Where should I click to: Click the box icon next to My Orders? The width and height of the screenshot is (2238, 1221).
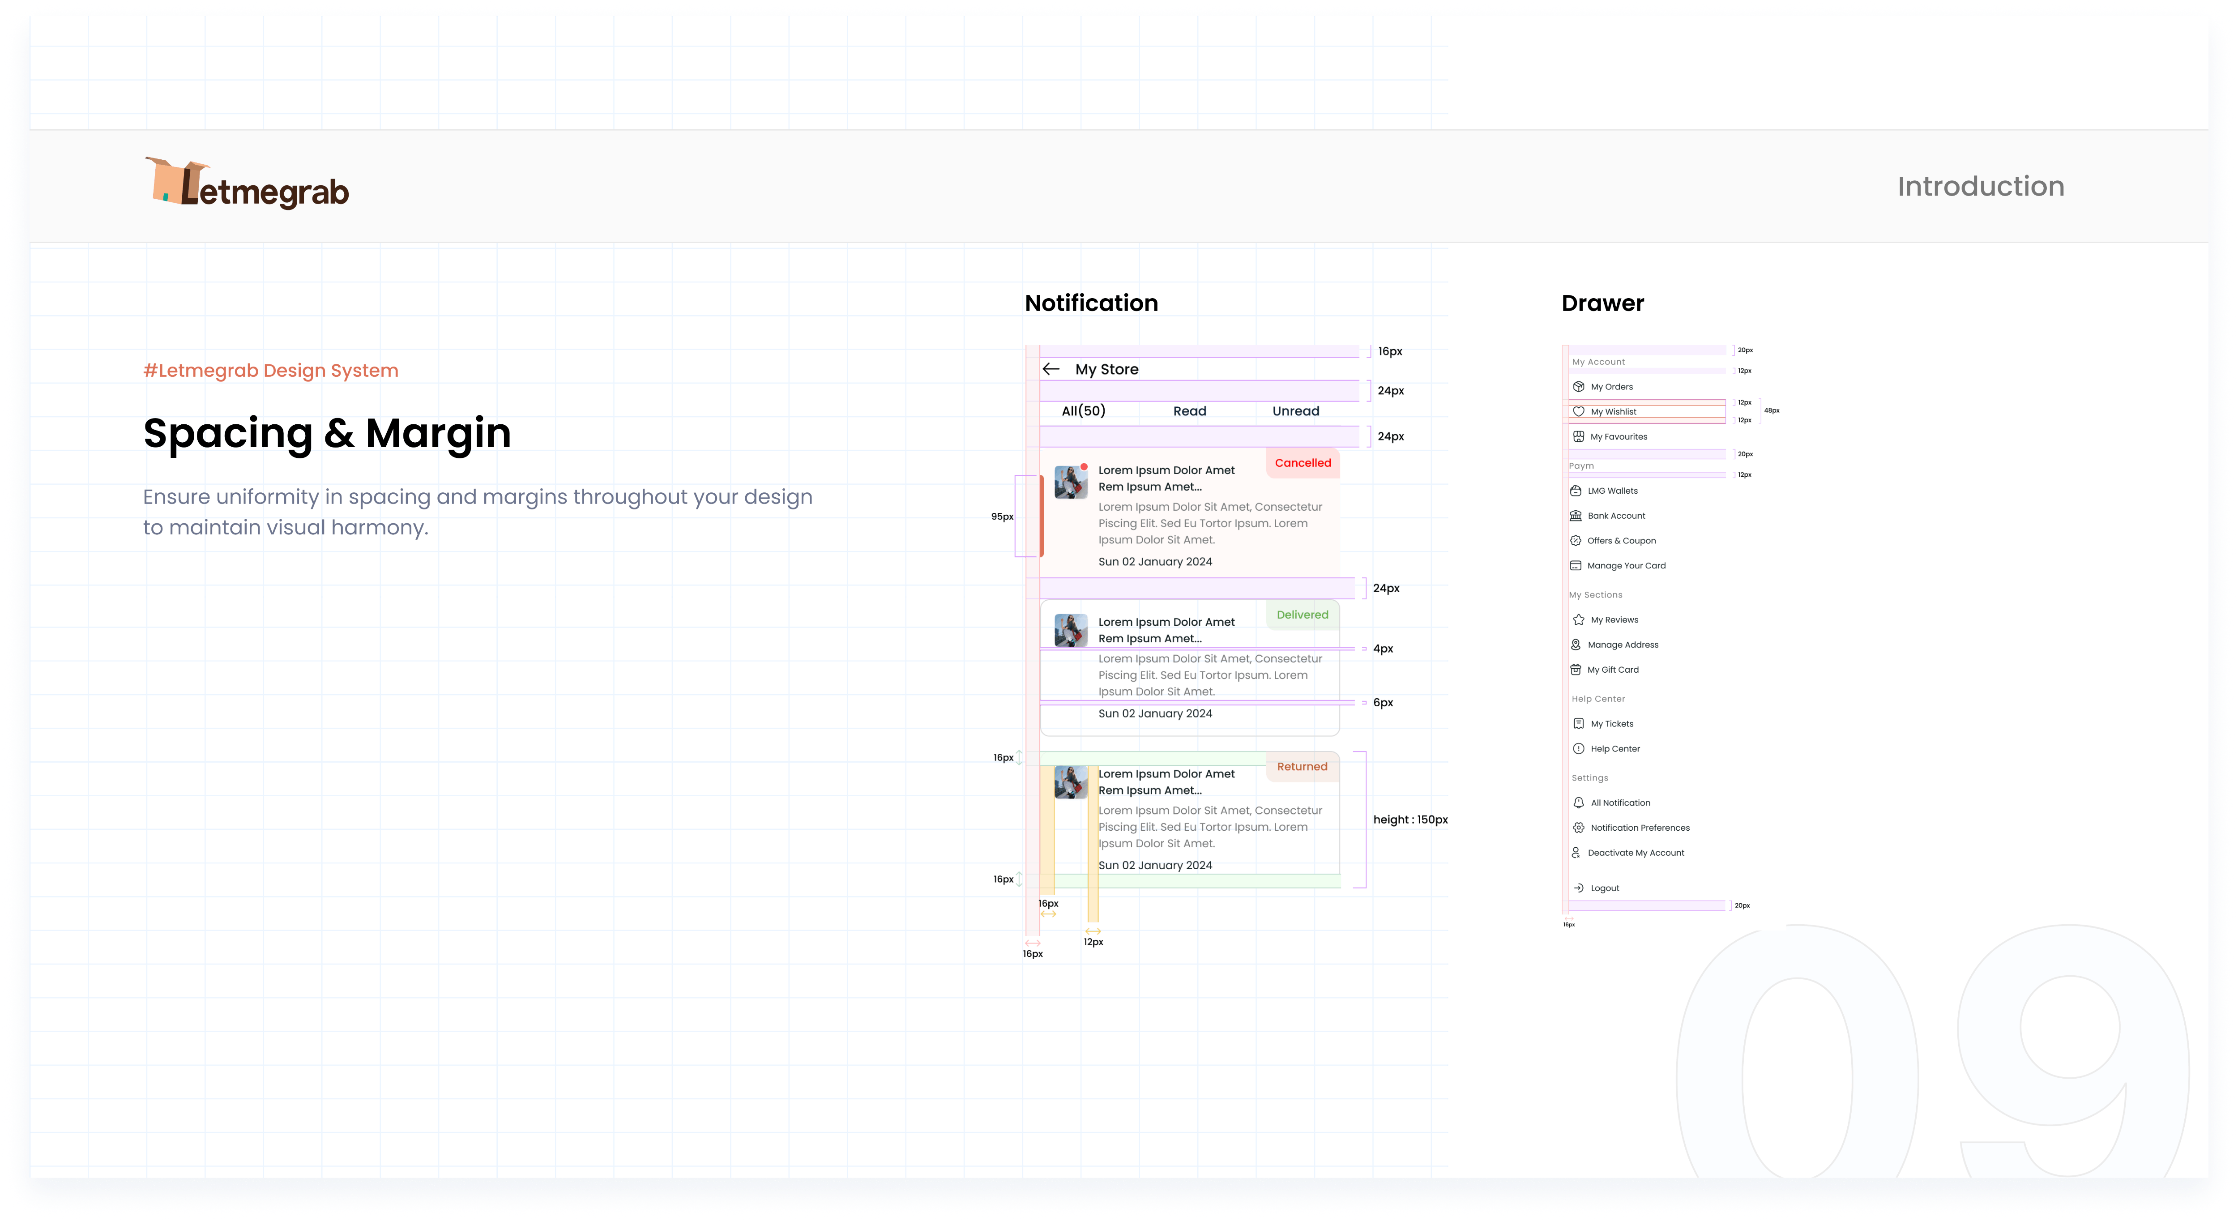[x=1579, y=387]
